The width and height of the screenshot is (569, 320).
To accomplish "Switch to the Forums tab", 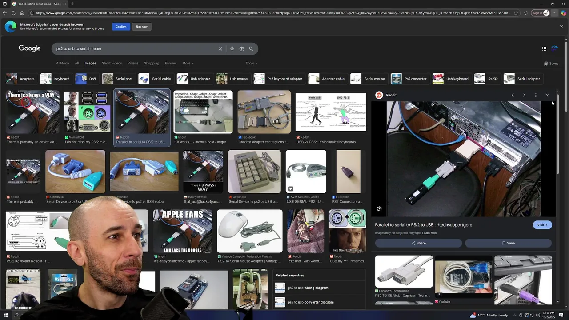I will pyautogui.click(x=171, y=63).
